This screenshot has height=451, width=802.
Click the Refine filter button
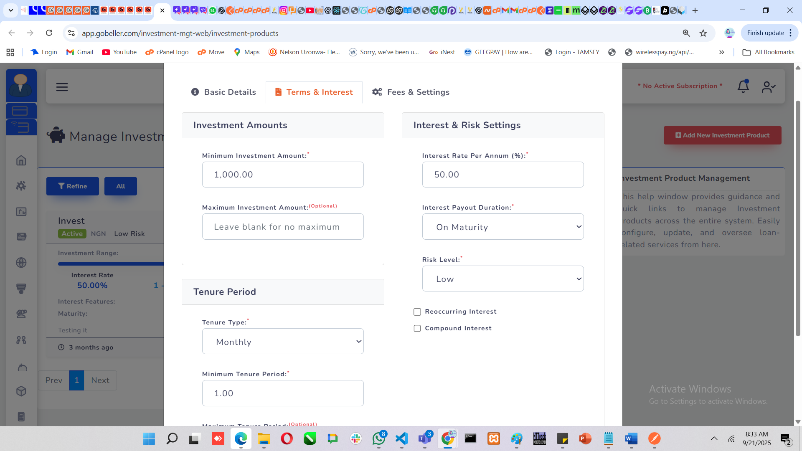pyautogui.click(x=73, y=186)
